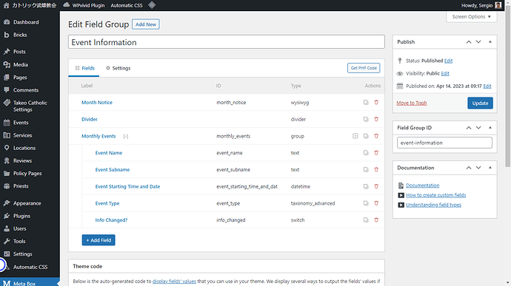This screenshot has height=286, width=511.
Task: Move Field Group ID panel down
Action: pos(478,128)
